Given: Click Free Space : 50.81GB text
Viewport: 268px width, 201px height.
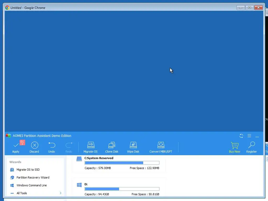Looking at the screenshot, I should [x=146, y=194].
